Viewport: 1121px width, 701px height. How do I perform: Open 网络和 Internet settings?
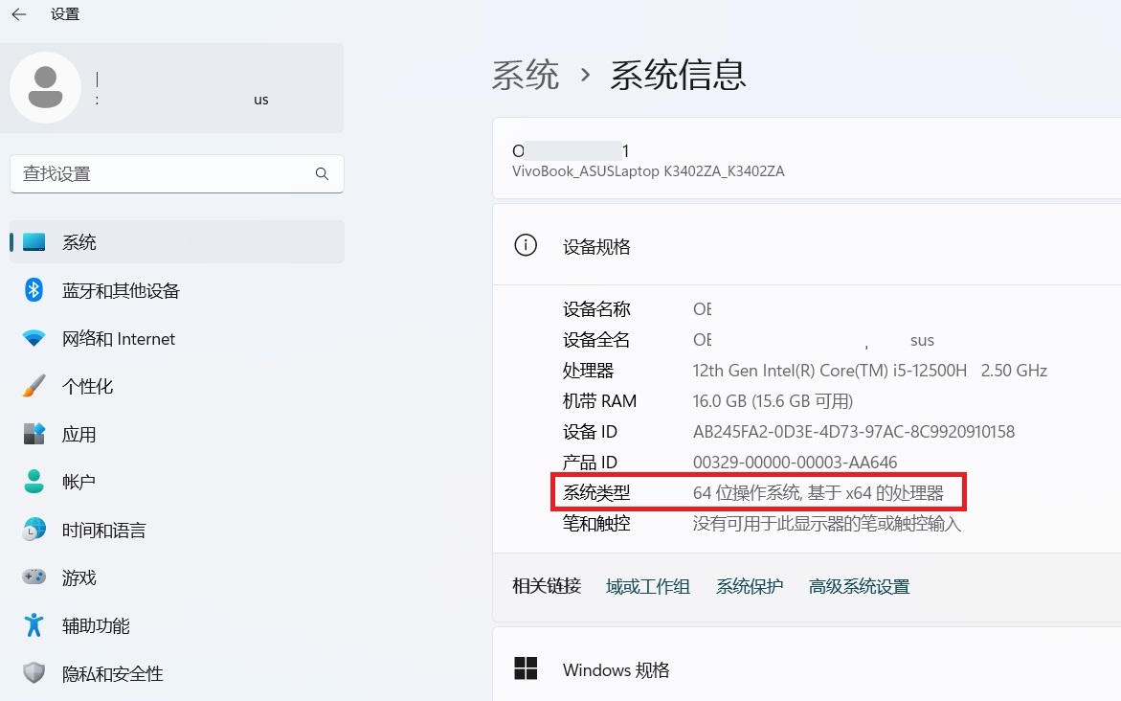click(x=176, y=338)
